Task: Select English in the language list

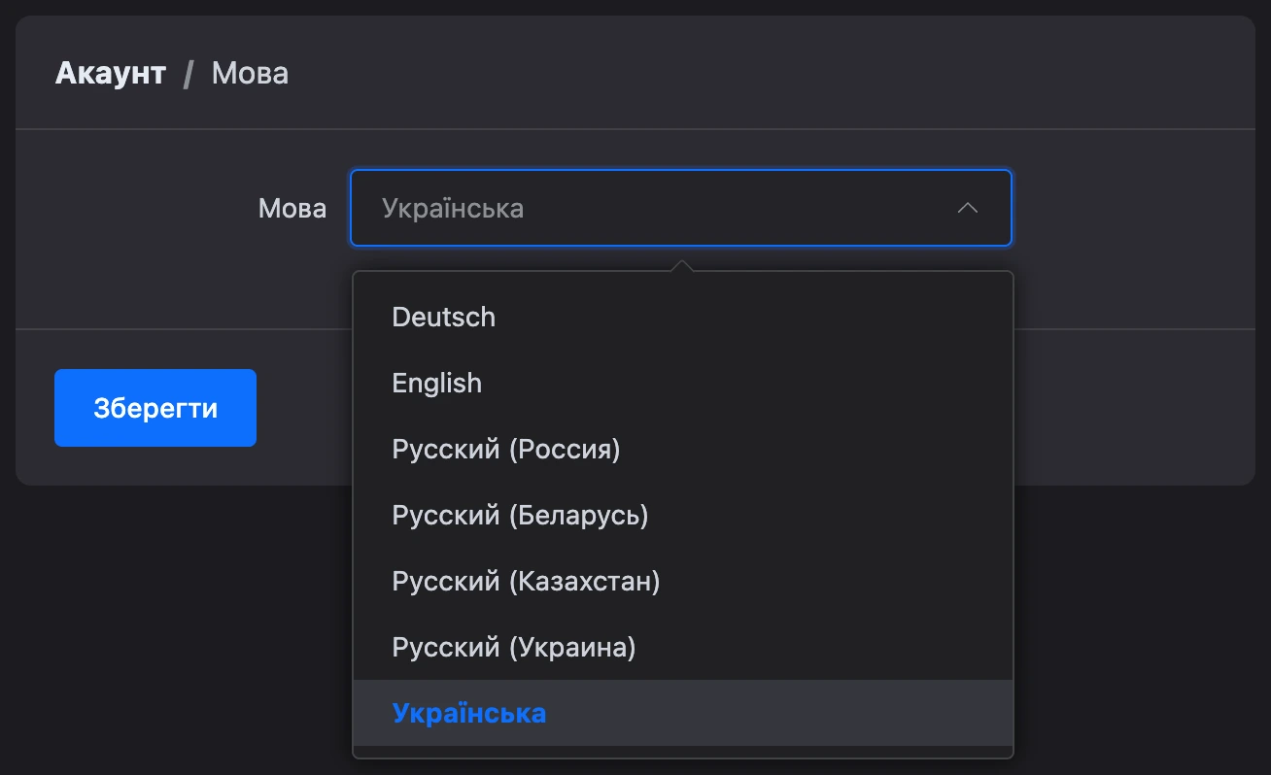Action: pos(683,383)
